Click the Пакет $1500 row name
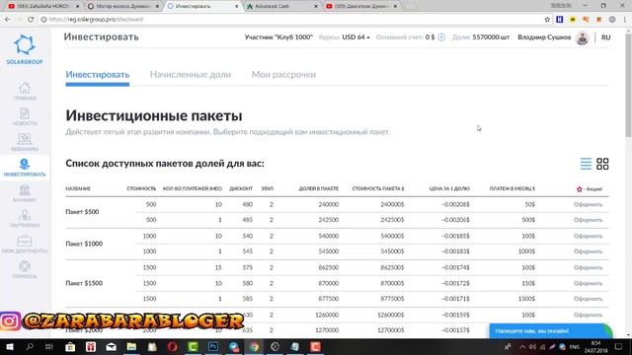Image resolution: width=632 pixels, height=355 pixels. pyautogui.click(x=84, y=283)
